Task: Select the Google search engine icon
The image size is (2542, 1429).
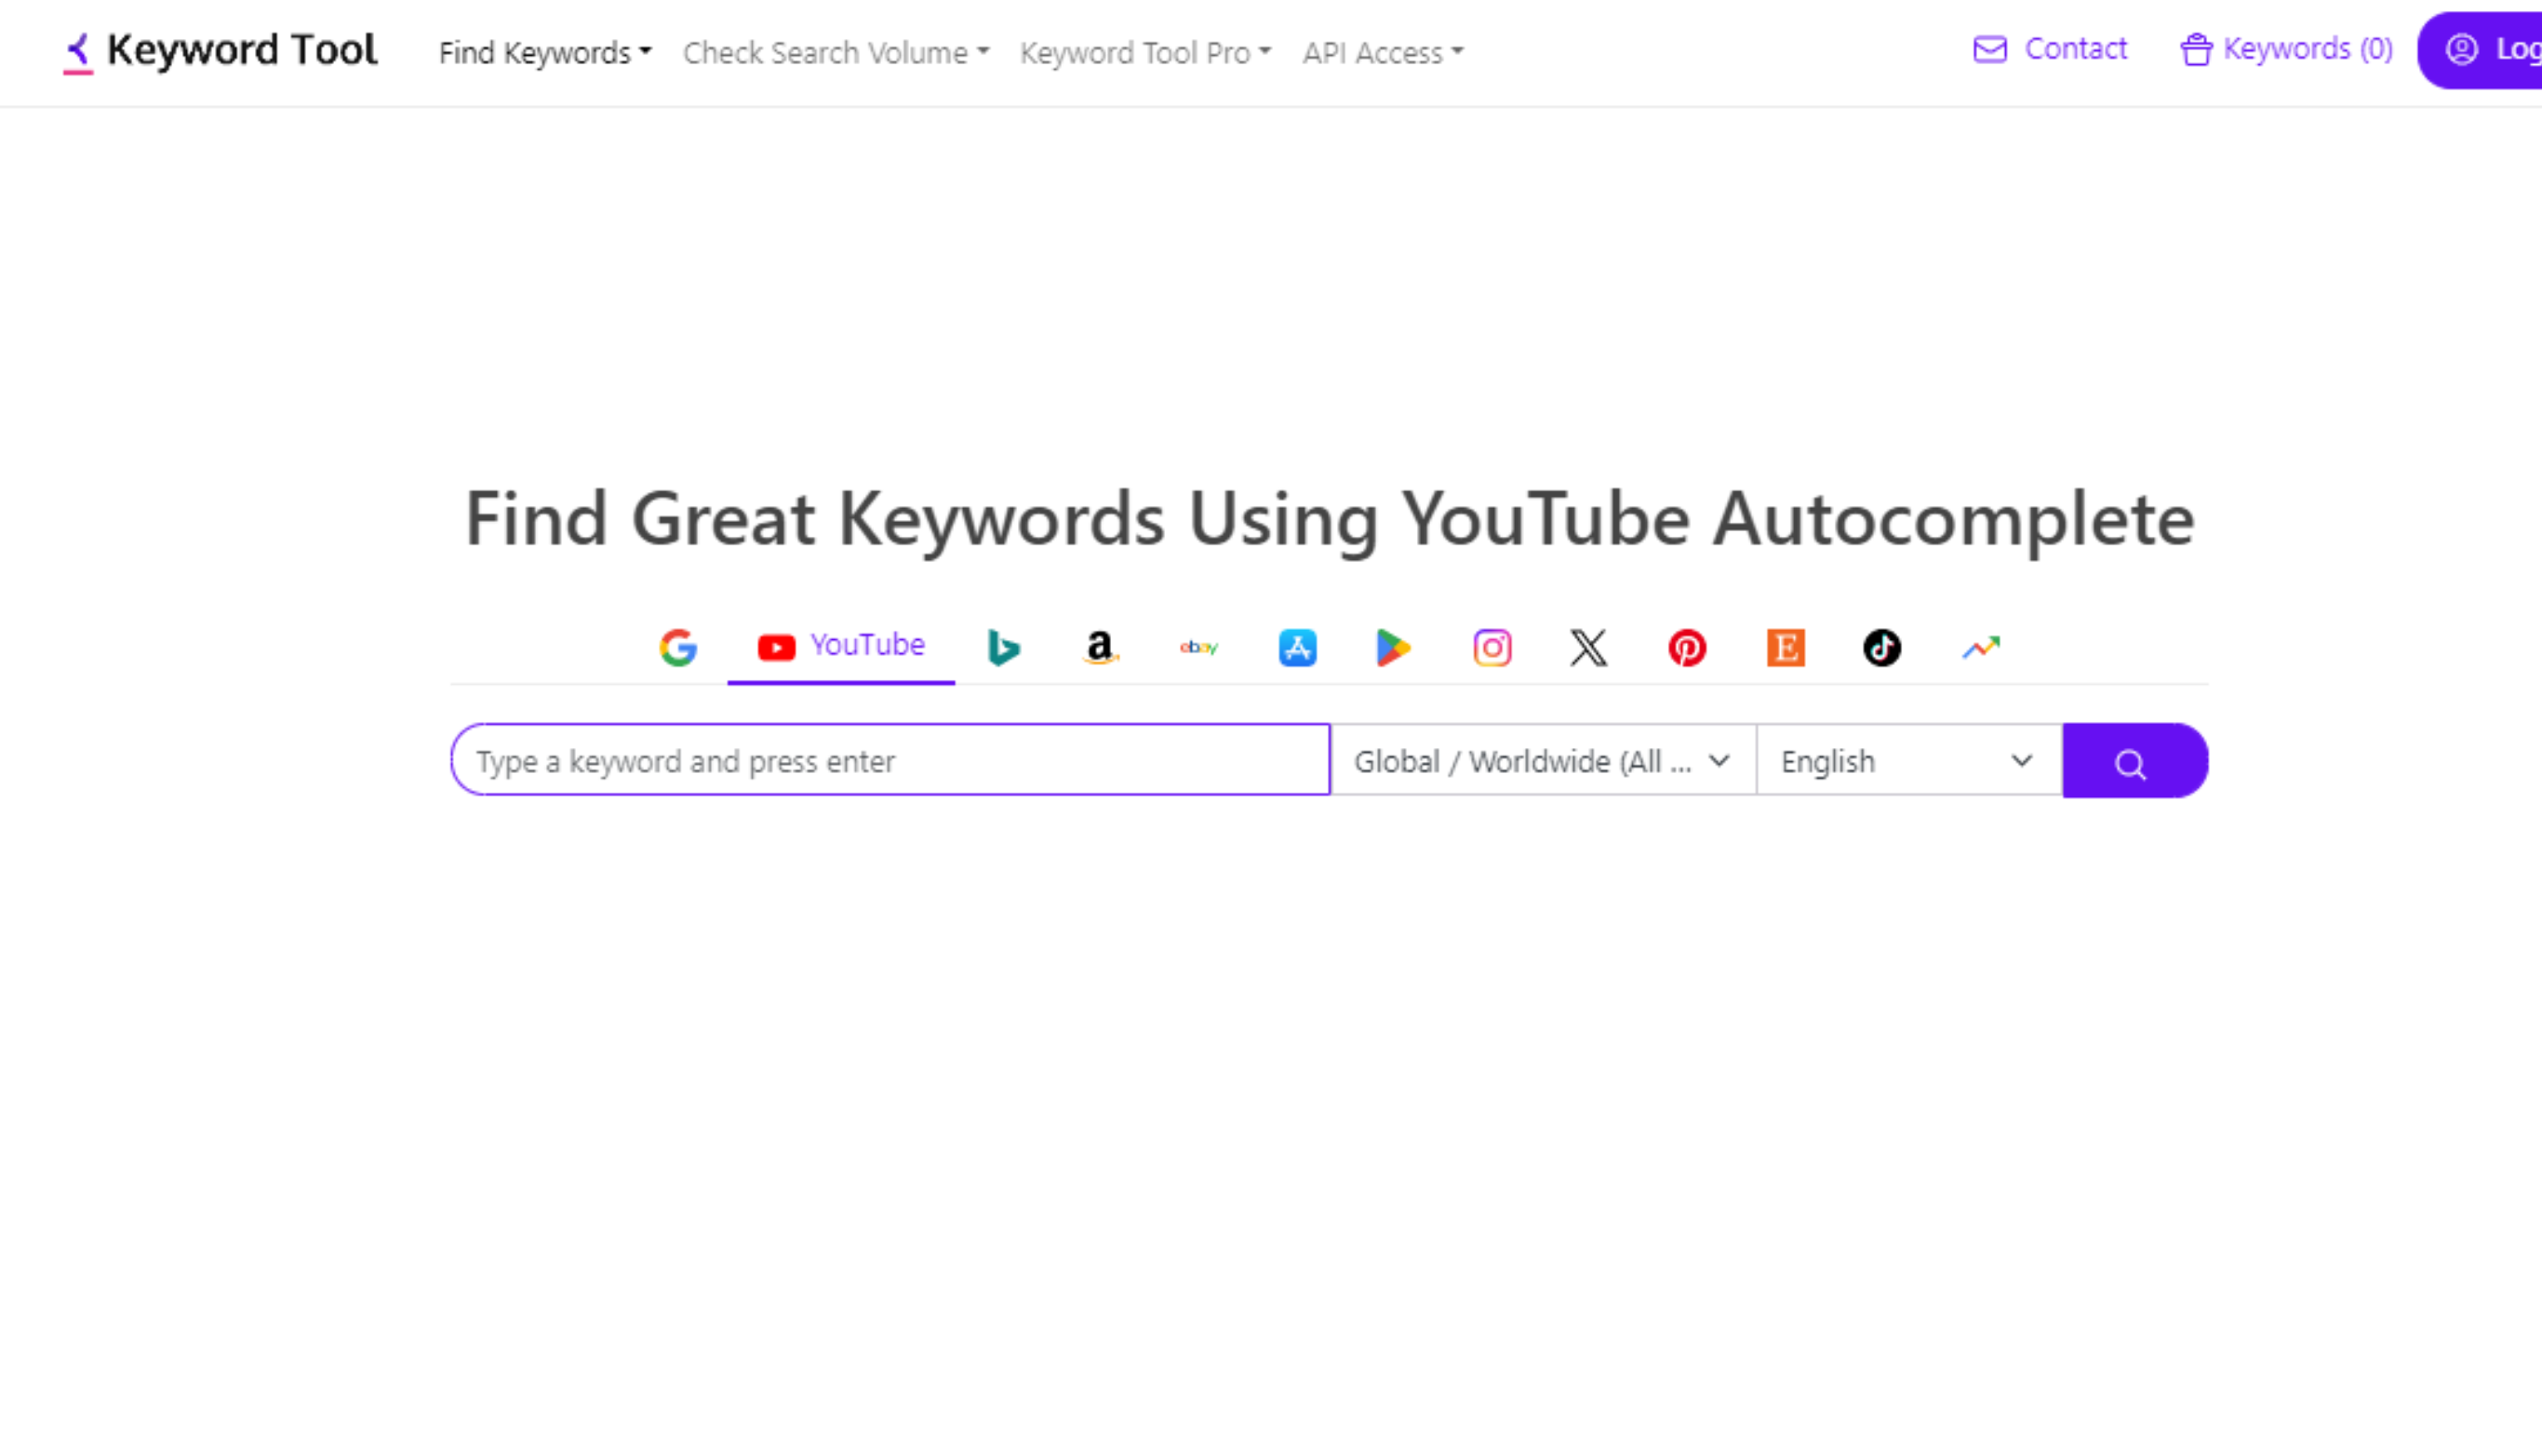Action: (x=678, y=648)
